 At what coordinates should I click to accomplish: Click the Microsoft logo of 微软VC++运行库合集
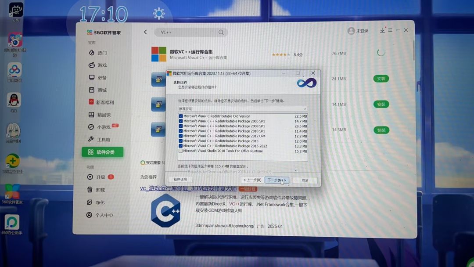(159, 54)
